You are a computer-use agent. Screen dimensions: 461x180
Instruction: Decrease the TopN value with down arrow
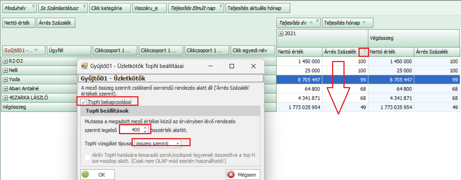[x=145, y=132]
